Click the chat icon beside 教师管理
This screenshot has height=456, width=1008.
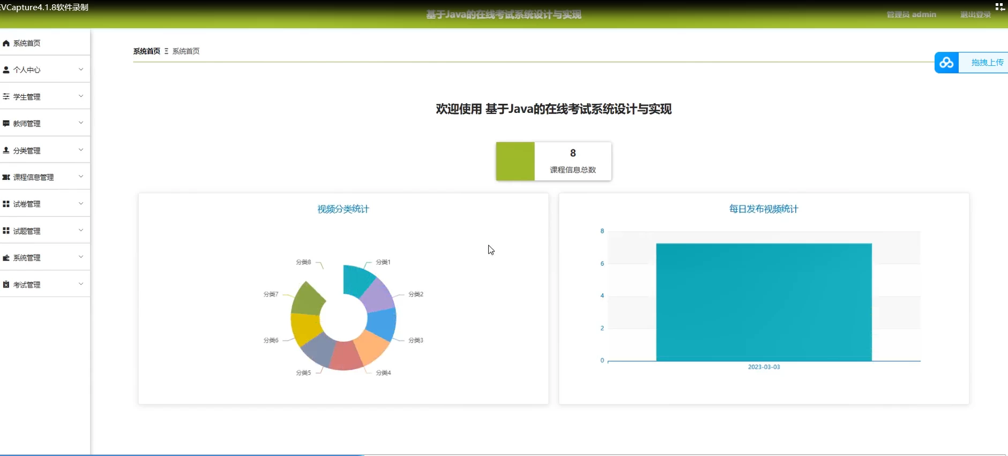click(x=6, y=124)
